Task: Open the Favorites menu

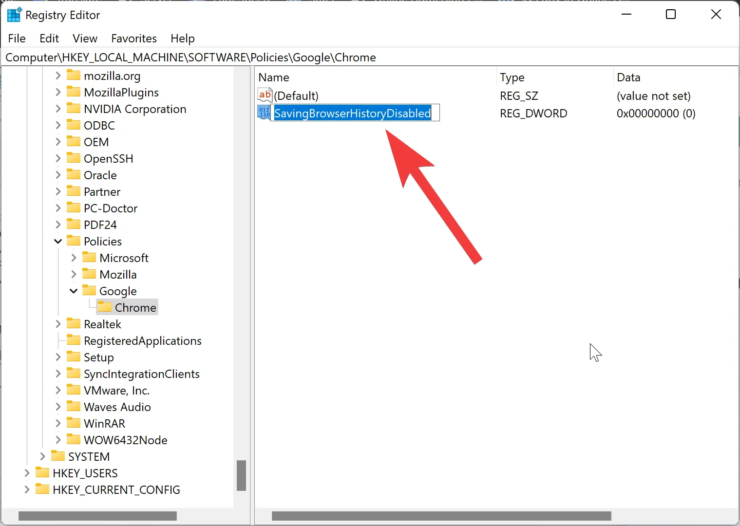Action: point(134,38)
